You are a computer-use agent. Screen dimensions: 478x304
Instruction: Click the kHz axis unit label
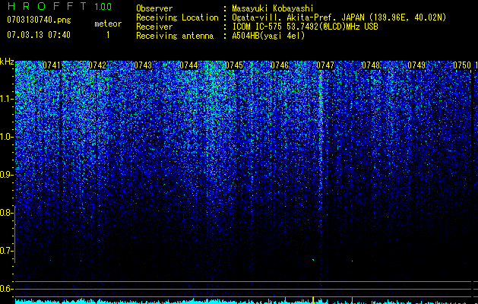point(7,62)
